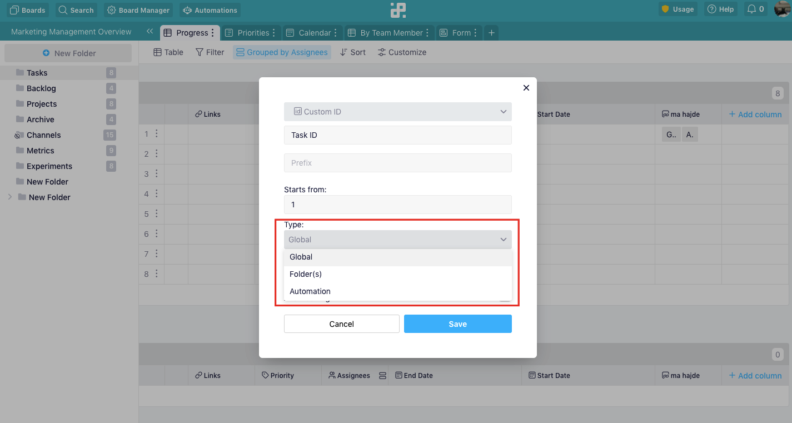The image size is (792, 423).
Task: Open the Custom ID attribute type dropdown
Action: coord(398,112)
